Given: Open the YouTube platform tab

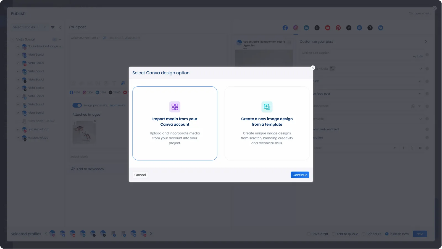Looking at the screenshot, I should pos(328,28).
